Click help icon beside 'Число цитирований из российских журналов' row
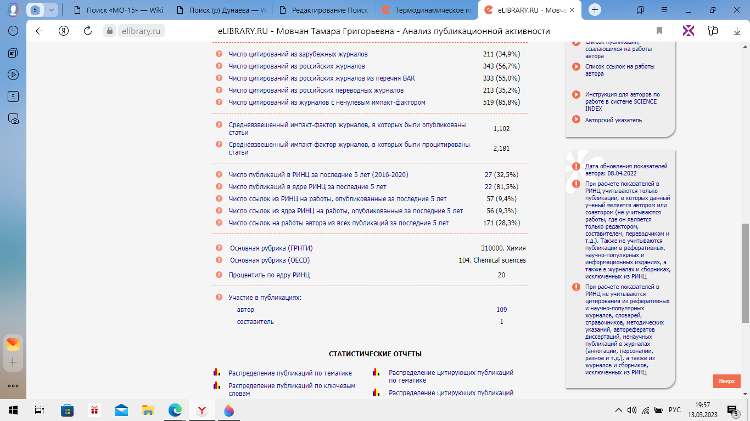This screenshot has width=750, height=421. coord(219,66)
